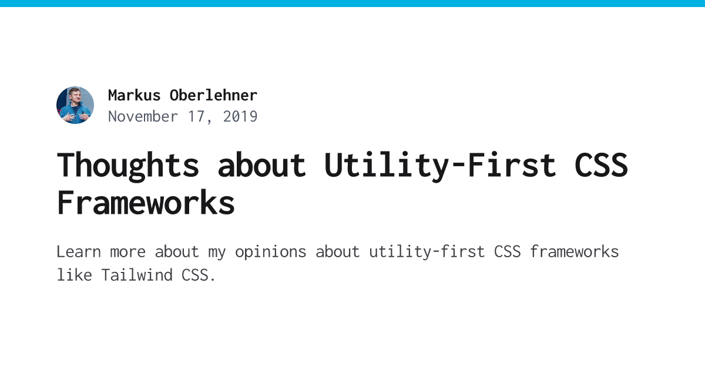Screen dimensions: 705x370
Task: Select the word Learn beginning the description
Action: tap(79, 251)
